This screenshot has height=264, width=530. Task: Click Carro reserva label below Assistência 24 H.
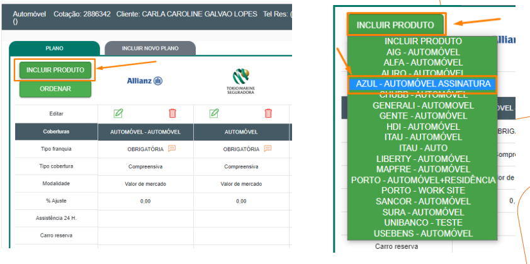tap(57, 235)
